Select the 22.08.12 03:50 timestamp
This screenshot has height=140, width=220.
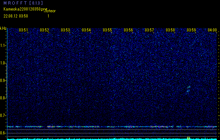click(16, 16)
